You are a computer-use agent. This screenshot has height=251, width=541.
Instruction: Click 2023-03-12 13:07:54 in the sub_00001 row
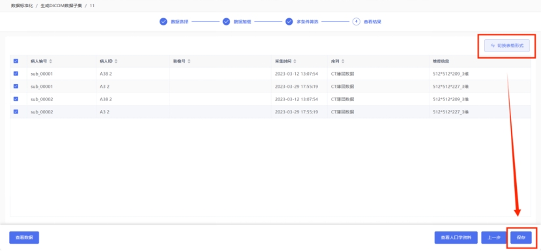(297, 74)
